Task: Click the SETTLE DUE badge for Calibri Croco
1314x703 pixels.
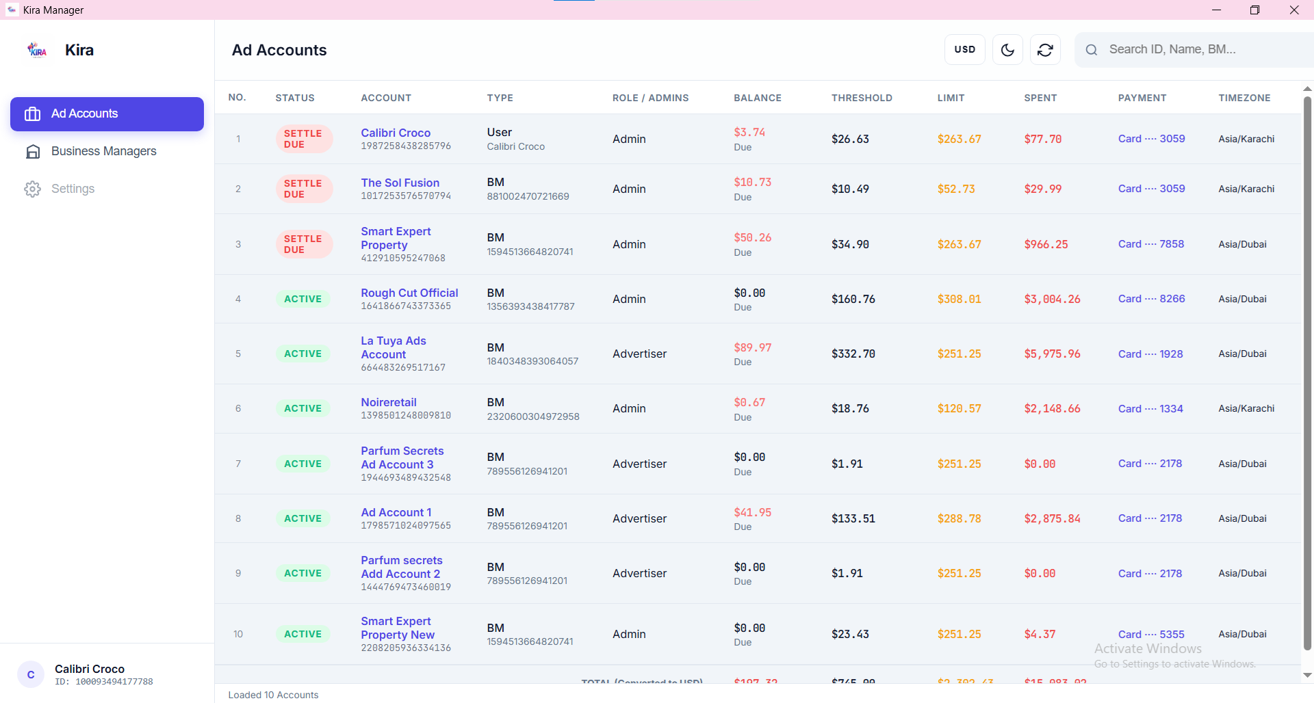Action: click(x=304, y=139)
